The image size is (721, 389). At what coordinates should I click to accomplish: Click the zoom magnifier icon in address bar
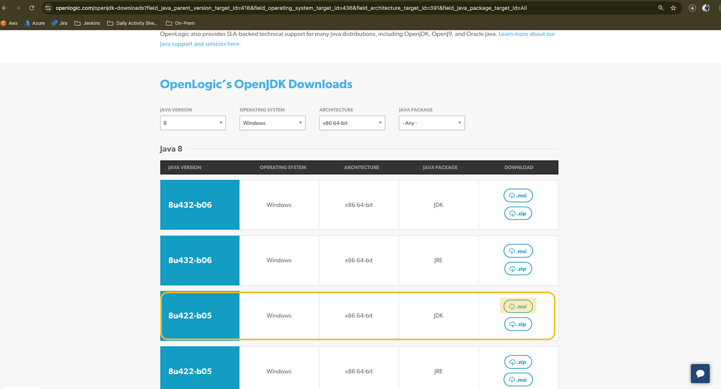click(x=661, y=8)
